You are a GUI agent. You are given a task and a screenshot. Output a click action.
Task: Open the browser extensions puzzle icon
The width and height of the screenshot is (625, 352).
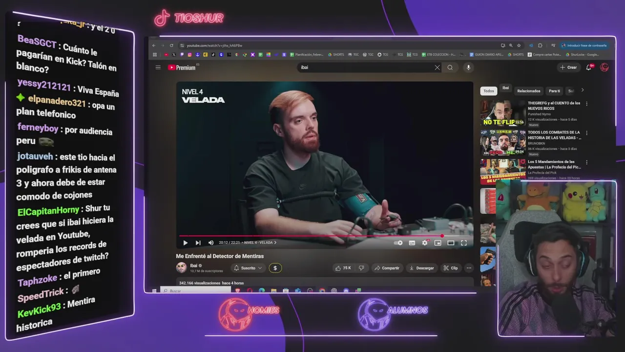(540, 45)
